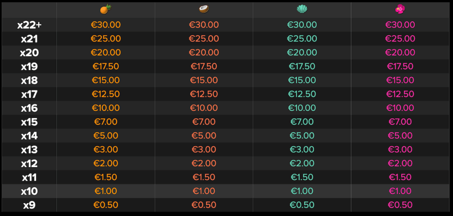Screen dimensions: 453x216
Task: Select the coconut €7.00 payout cell
Action: (204, 122)
